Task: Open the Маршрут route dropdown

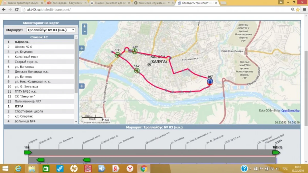Action: click(51, 30)
